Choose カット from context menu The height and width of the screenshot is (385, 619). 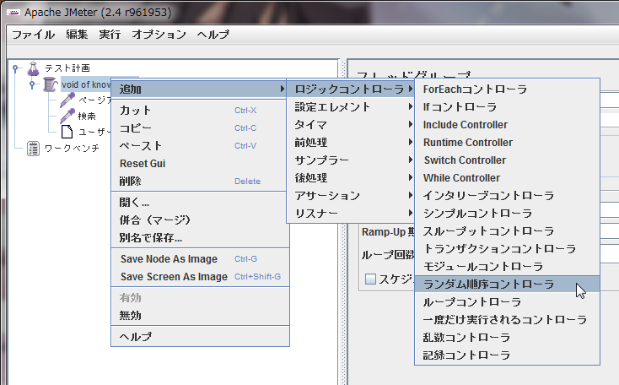[199, 111]
